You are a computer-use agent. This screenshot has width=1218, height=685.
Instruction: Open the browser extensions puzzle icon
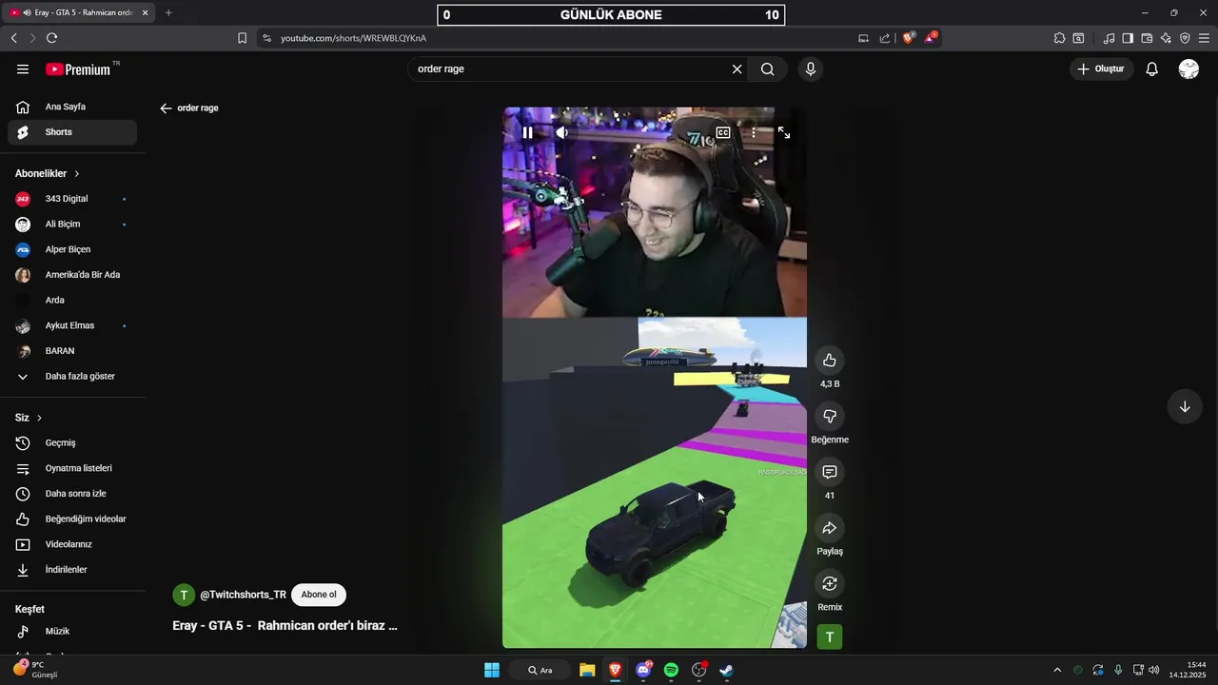(x=1059, y=38)
